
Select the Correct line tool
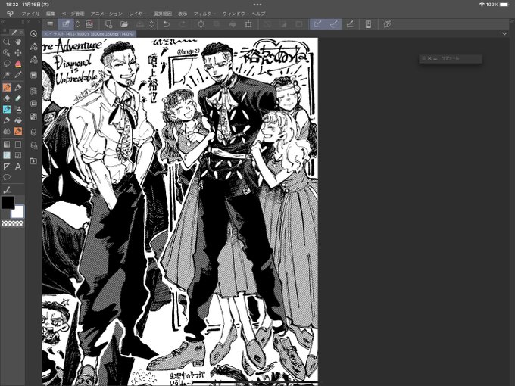7,190
